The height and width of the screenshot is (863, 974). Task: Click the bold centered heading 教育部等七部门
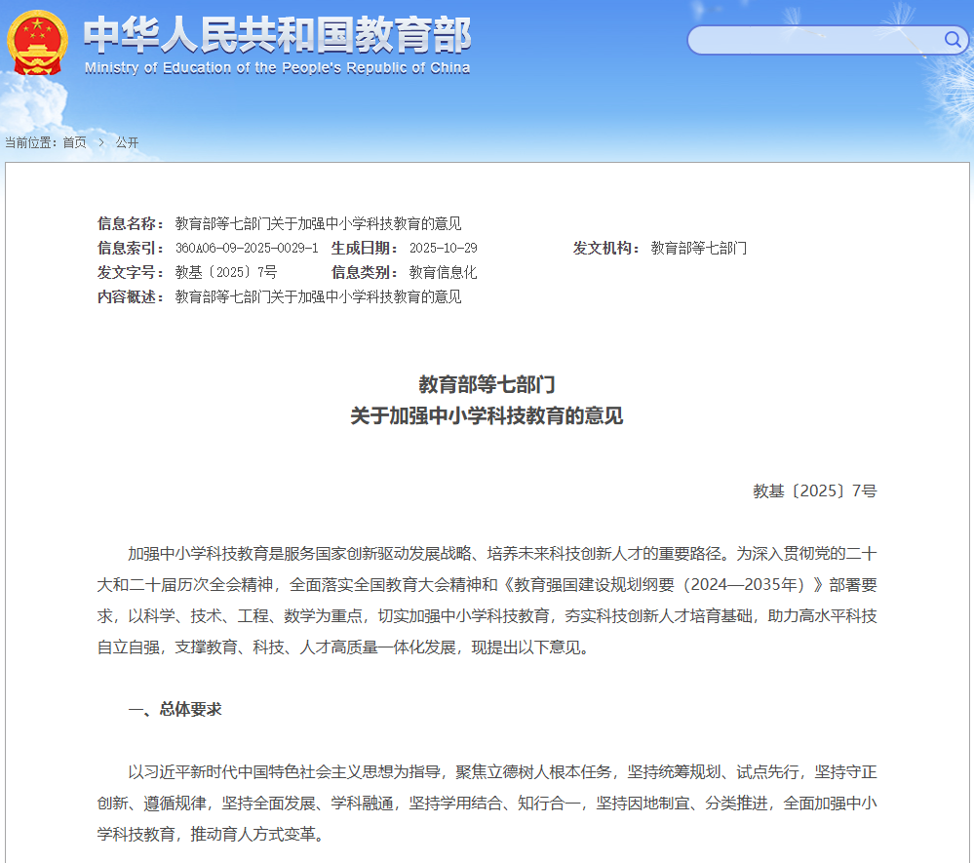click(487, 383)
